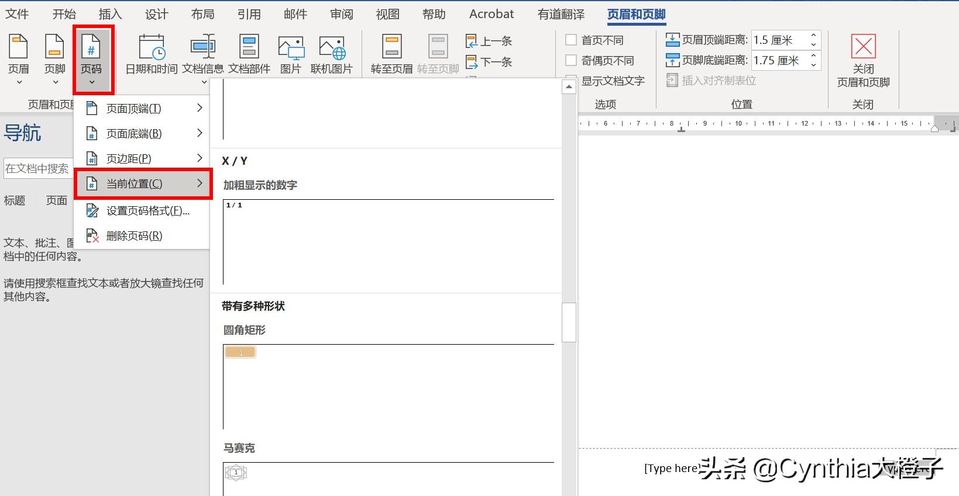This screenshot has height=496, width=959.
Task: Switch to the Acrobat tab
Action: [x=491, y=14]
